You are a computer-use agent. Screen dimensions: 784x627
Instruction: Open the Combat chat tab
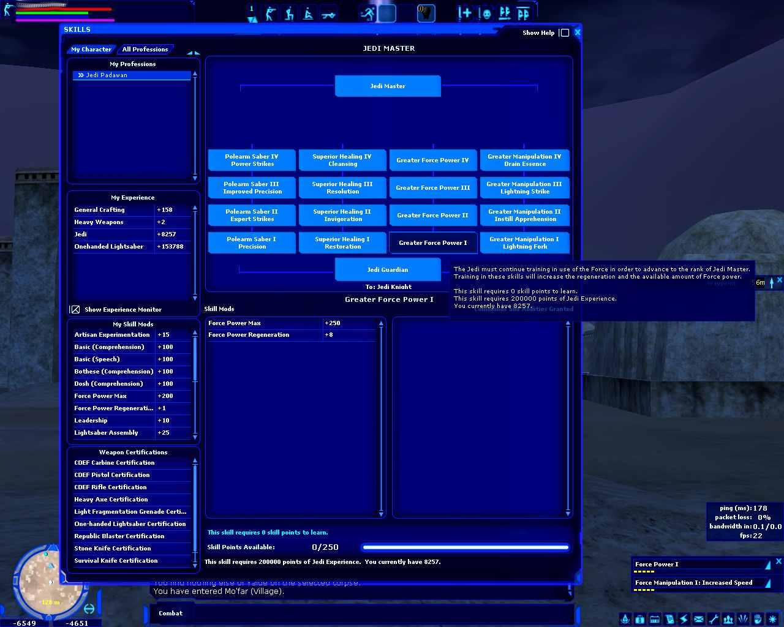point(170,613)
